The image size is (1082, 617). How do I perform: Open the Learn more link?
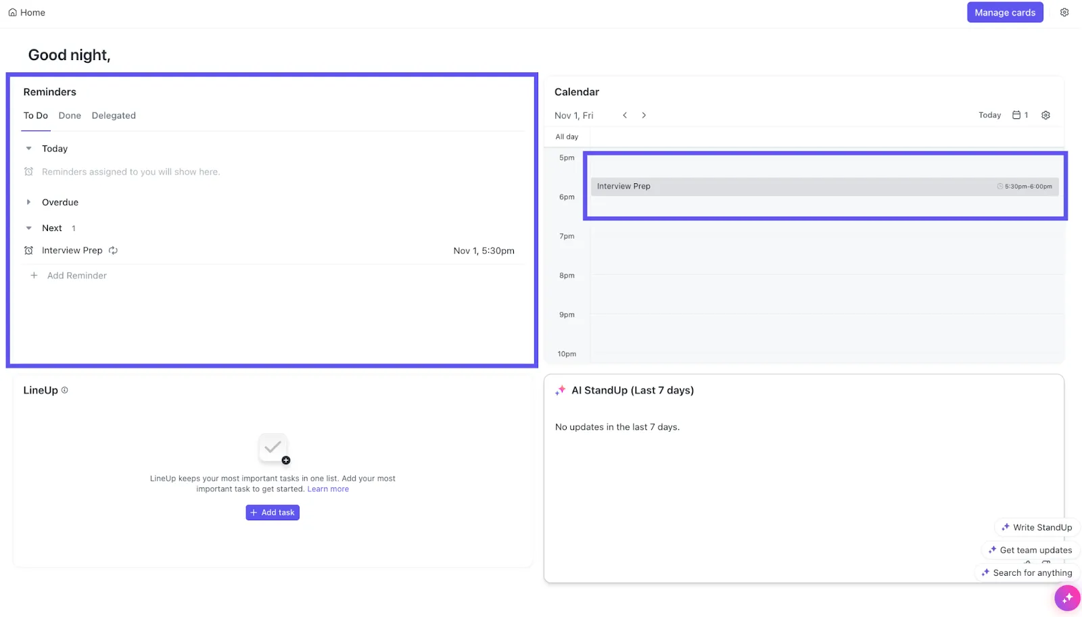tap(328, 489)
